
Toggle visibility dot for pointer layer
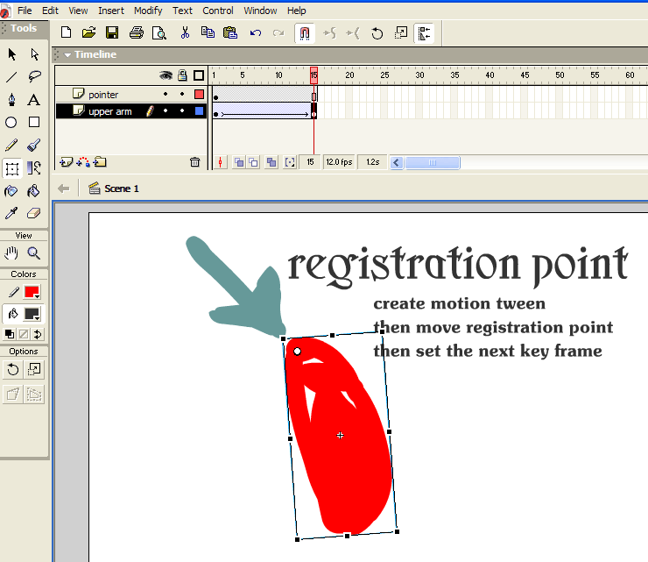(x=166, y=95)
